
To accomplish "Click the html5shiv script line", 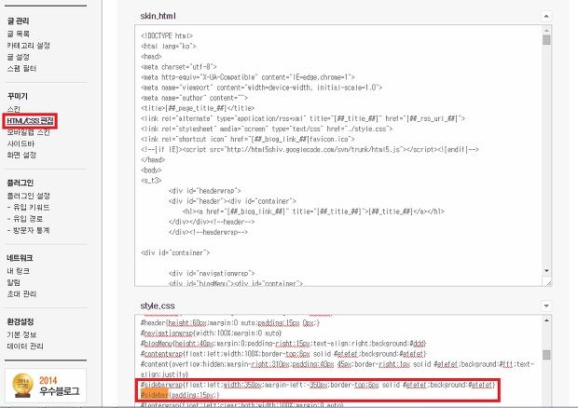I will coord(310,149).
